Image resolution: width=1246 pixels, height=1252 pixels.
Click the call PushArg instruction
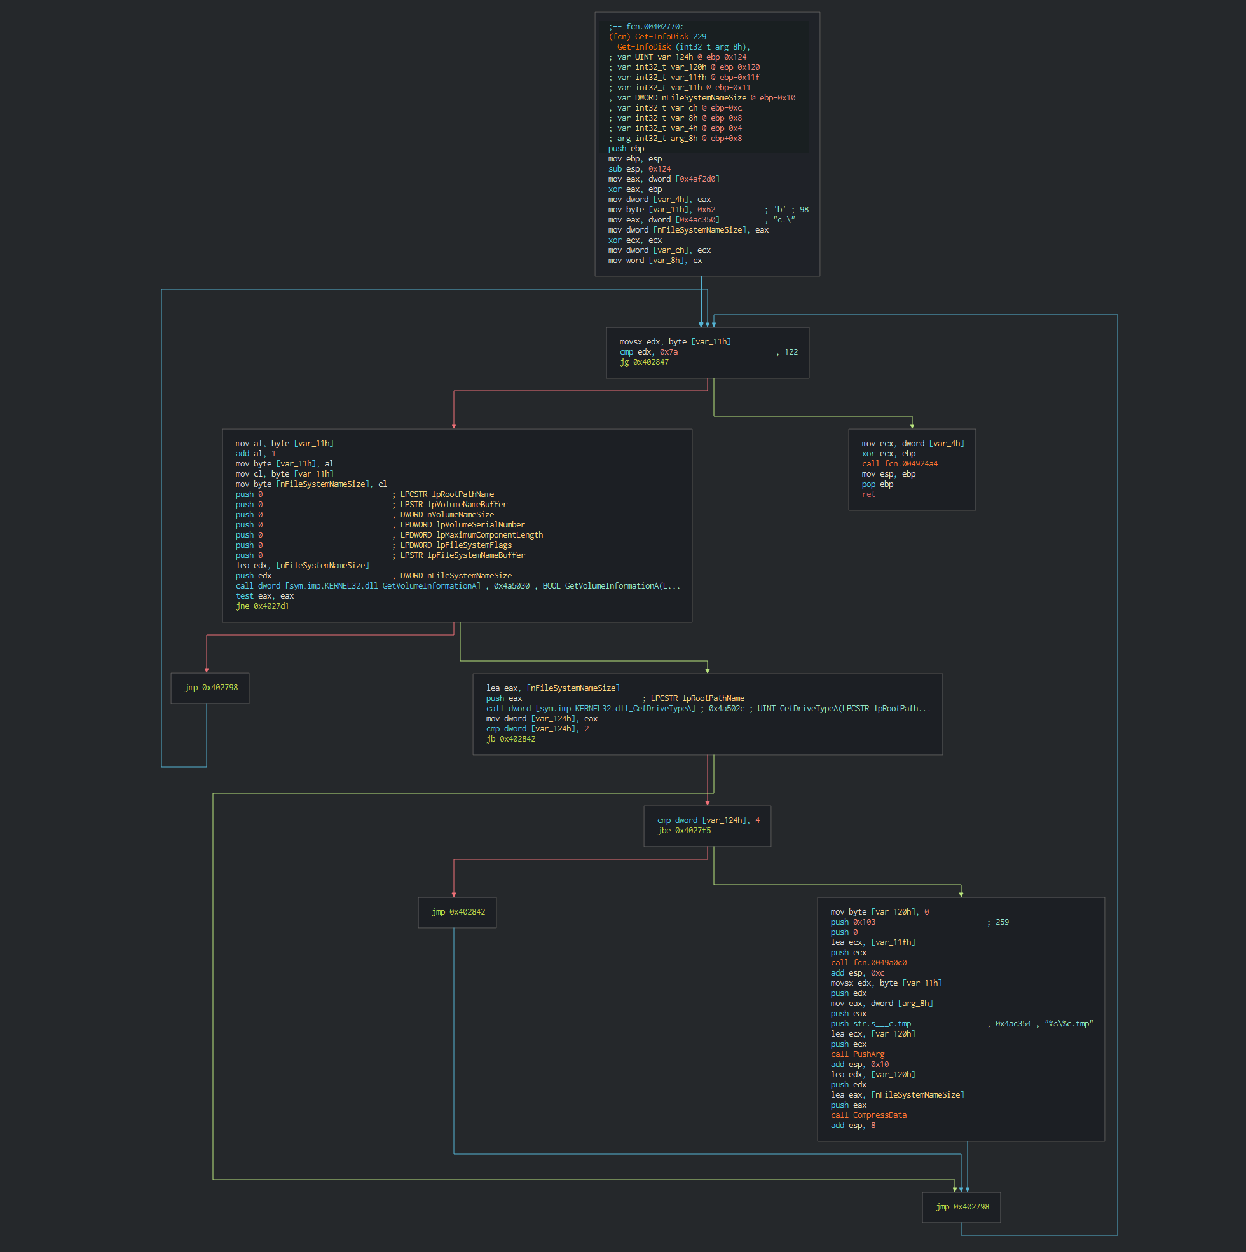click(857, 1054)
